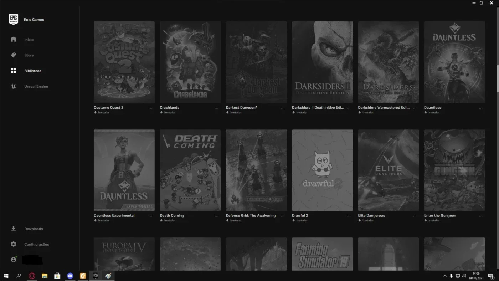Viewport: 499px width, 281px height.
Task: Open the notifications action center
Action: [491, 276]
